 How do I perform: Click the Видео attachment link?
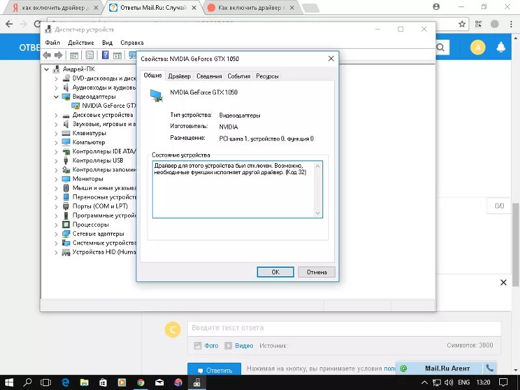[x=244, y=346]
